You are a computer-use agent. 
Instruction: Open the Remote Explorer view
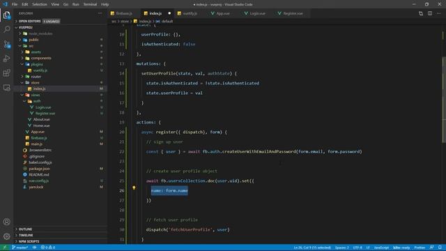6,87
